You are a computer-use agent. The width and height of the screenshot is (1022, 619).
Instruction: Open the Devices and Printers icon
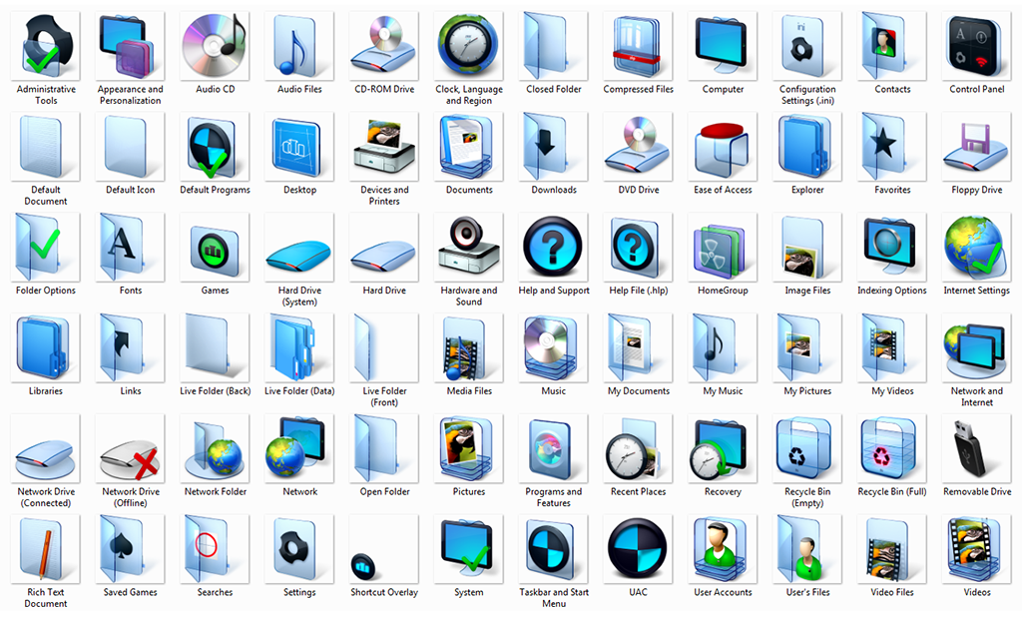point(384,148)
